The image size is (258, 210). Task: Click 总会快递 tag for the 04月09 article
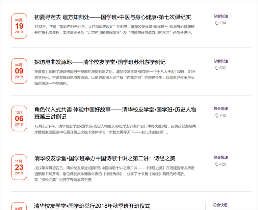pyautogui.click(x=221, y=61)
